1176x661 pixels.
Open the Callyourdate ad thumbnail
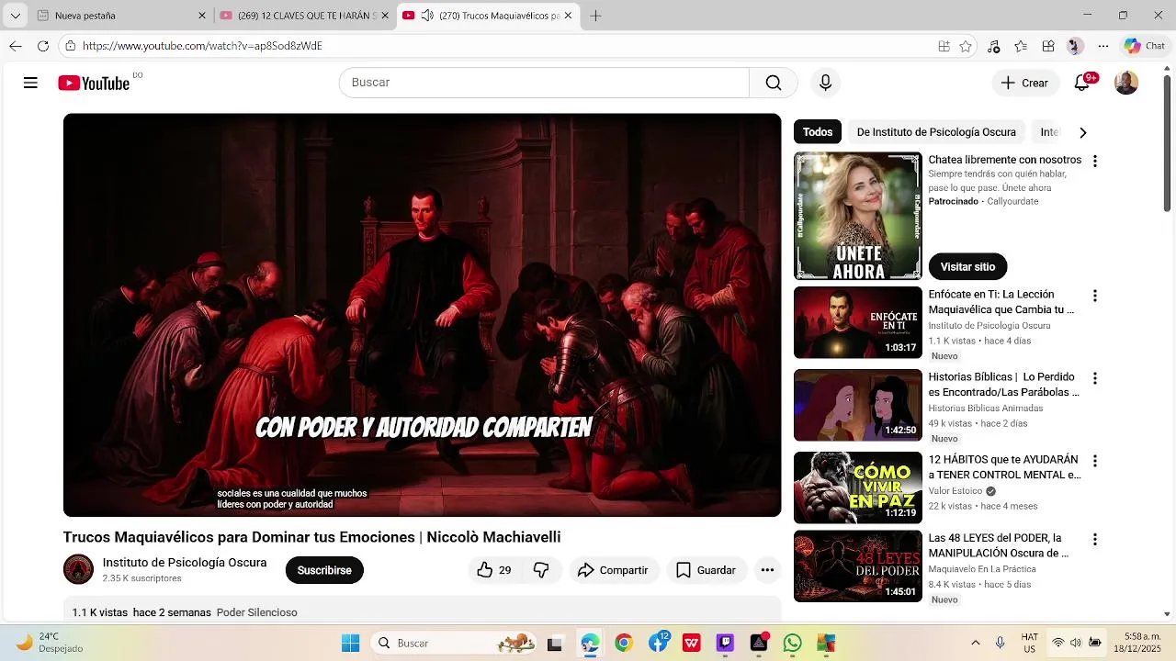click(858, 216)
